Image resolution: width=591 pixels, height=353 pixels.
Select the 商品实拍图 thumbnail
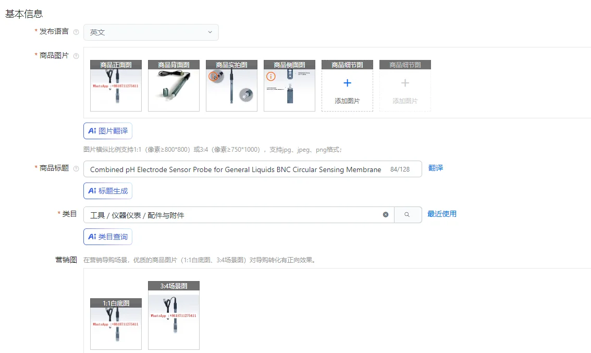pyautogui.click(x=231, y=86)
